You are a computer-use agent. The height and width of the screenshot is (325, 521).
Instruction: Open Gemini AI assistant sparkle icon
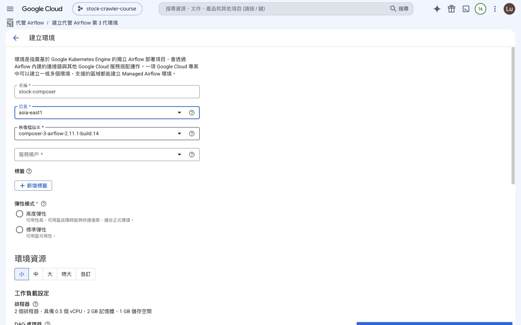coord(437,9)
